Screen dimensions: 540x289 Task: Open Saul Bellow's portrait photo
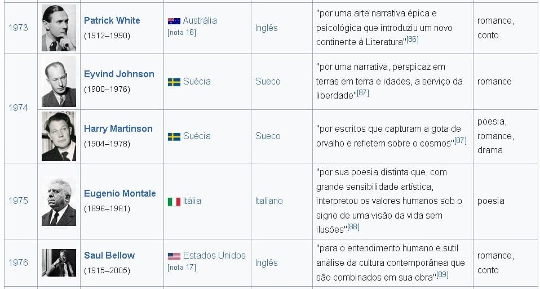(x=59, y=263)
